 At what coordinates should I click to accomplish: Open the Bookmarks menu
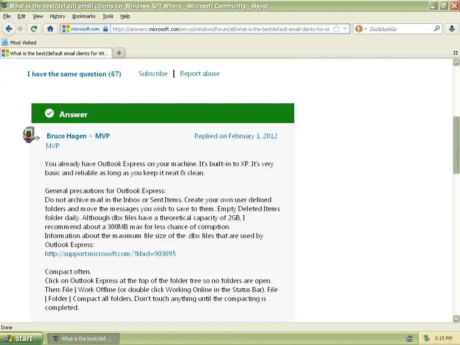click(84, 16)
